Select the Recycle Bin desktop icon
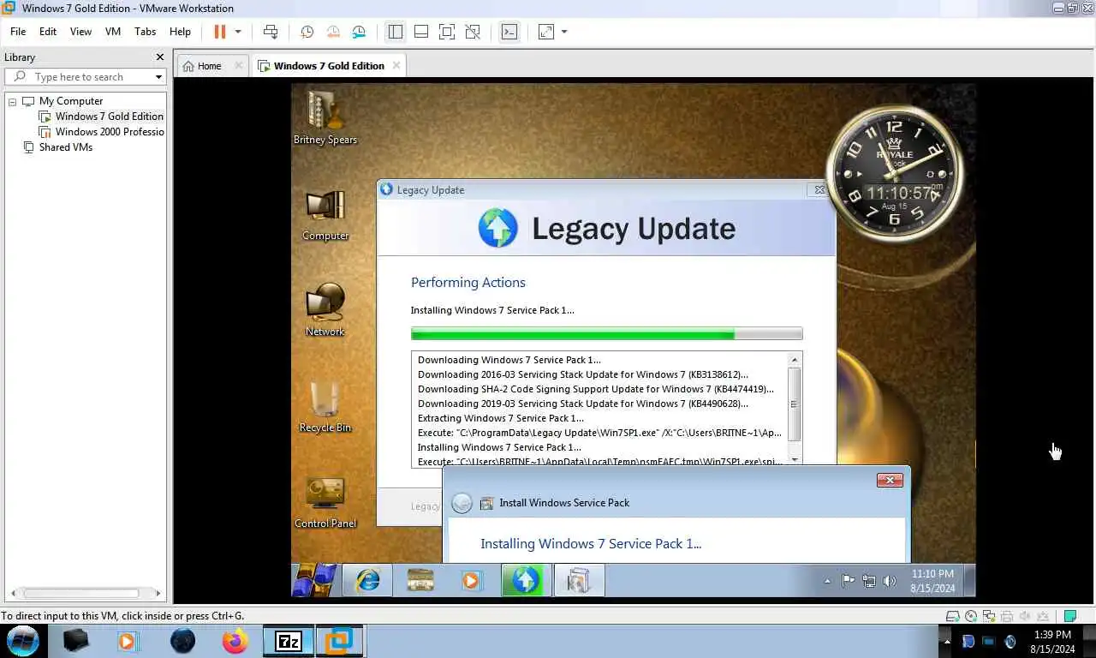Viewport: 1096px width, 658px height. 325,406
